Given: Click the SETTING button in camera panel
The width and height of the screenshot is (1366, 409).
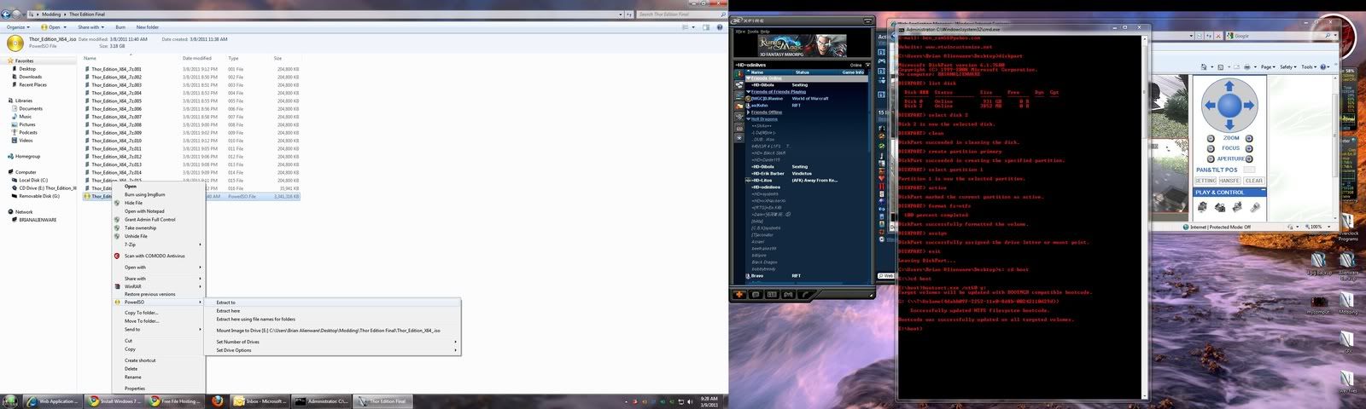Looking at the screenshot, I should coord(1205,181).
